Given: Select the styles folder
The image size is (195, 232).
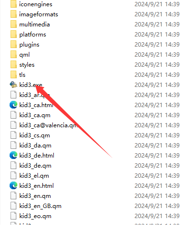Looking at the screenshot, I should click(27, 65).
